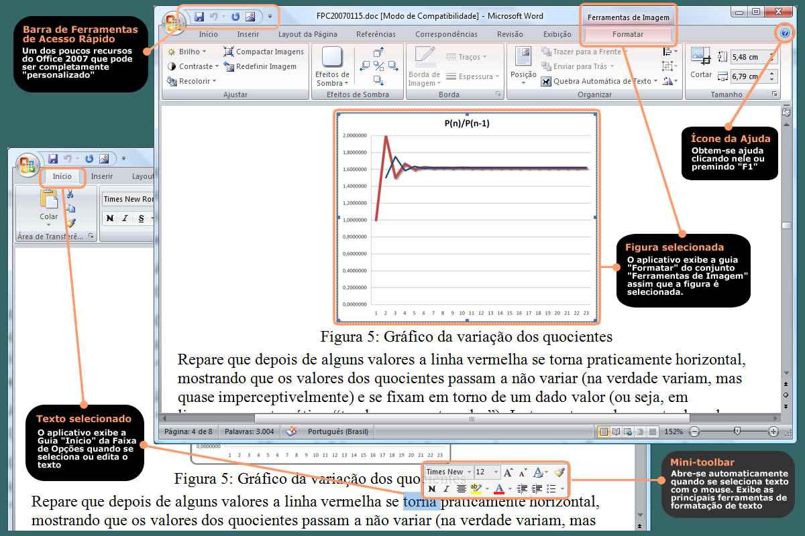805x536 pixels.
Task: Toggle Underline S in back window ribbon
Action: click(141, 218)
